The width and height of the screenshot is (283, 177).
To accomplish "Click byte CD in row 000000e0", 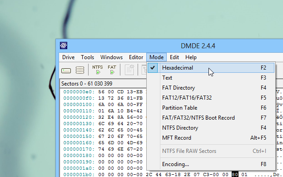I will click(x=120, y=92).
